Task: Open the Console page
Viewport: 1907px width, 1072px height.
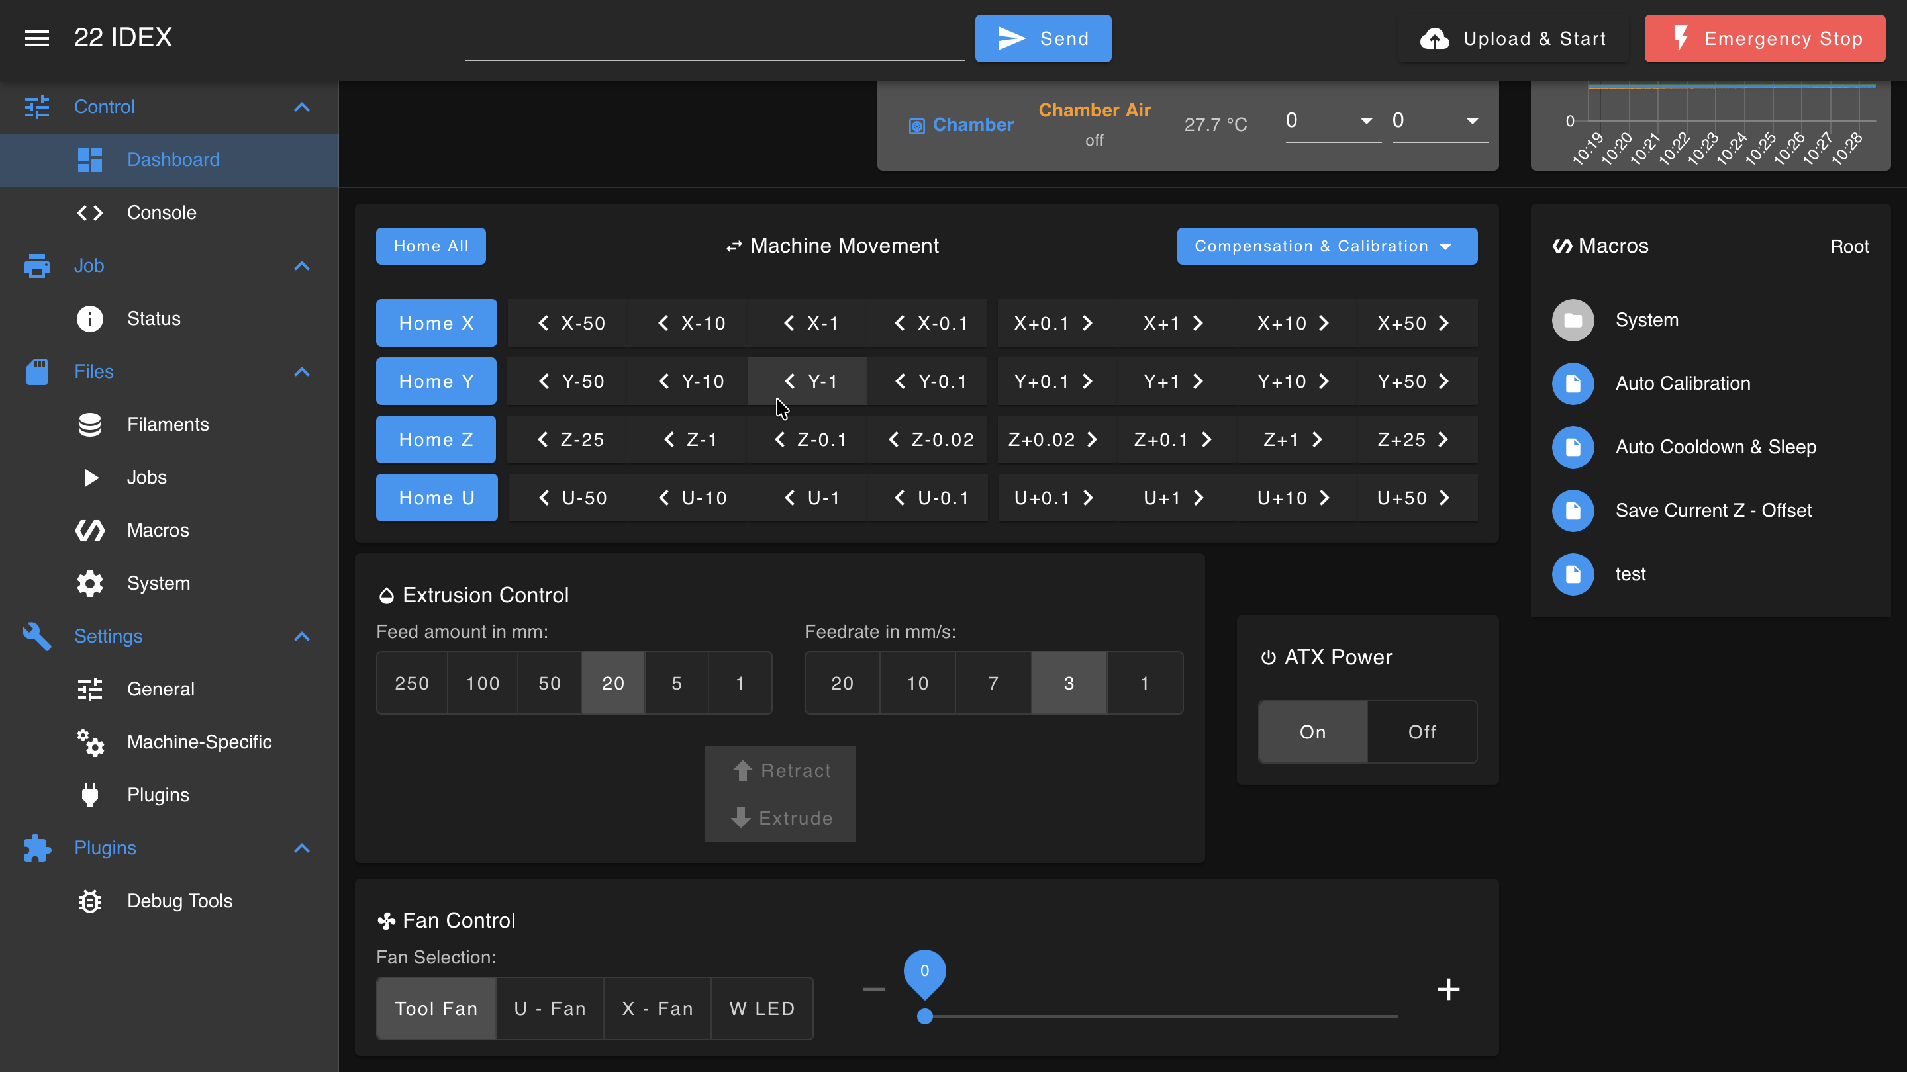Action: pos(170,213)
